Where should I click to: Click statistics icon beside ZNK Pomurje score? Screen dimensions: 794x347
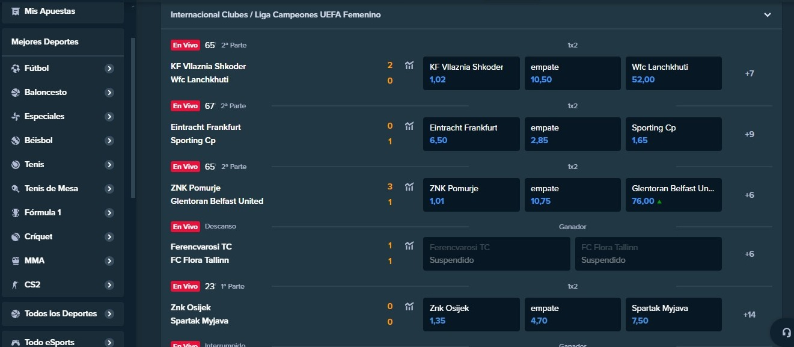coord(409,187)
